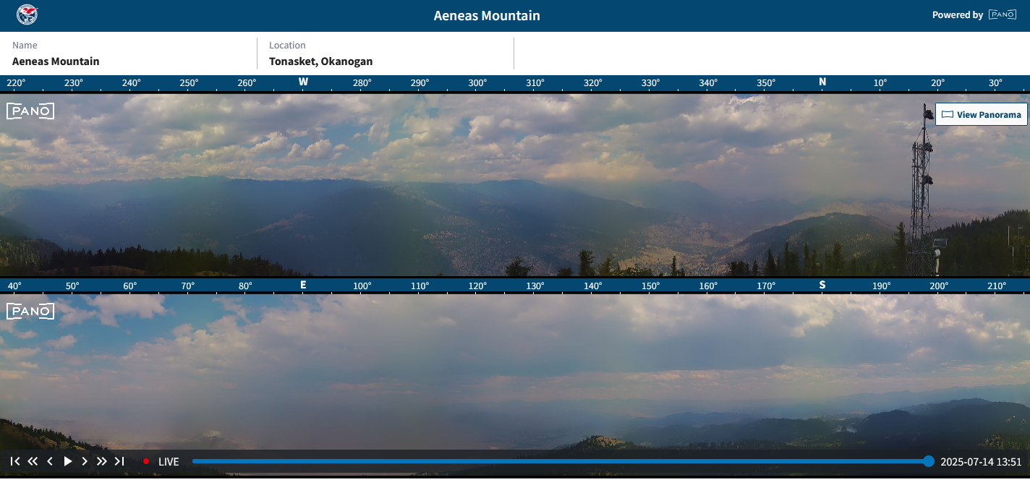Viewport: 1030px width, 480px height.
Task: Click the Tonasket, Okanogan location text
Action: pyautogui.click(x=320, y=61)
